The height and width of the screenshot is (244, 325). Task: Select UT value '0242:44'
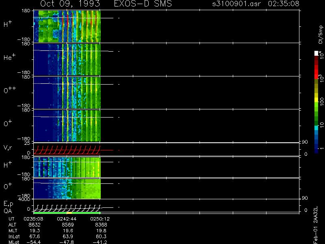click(x=67, y=219)
